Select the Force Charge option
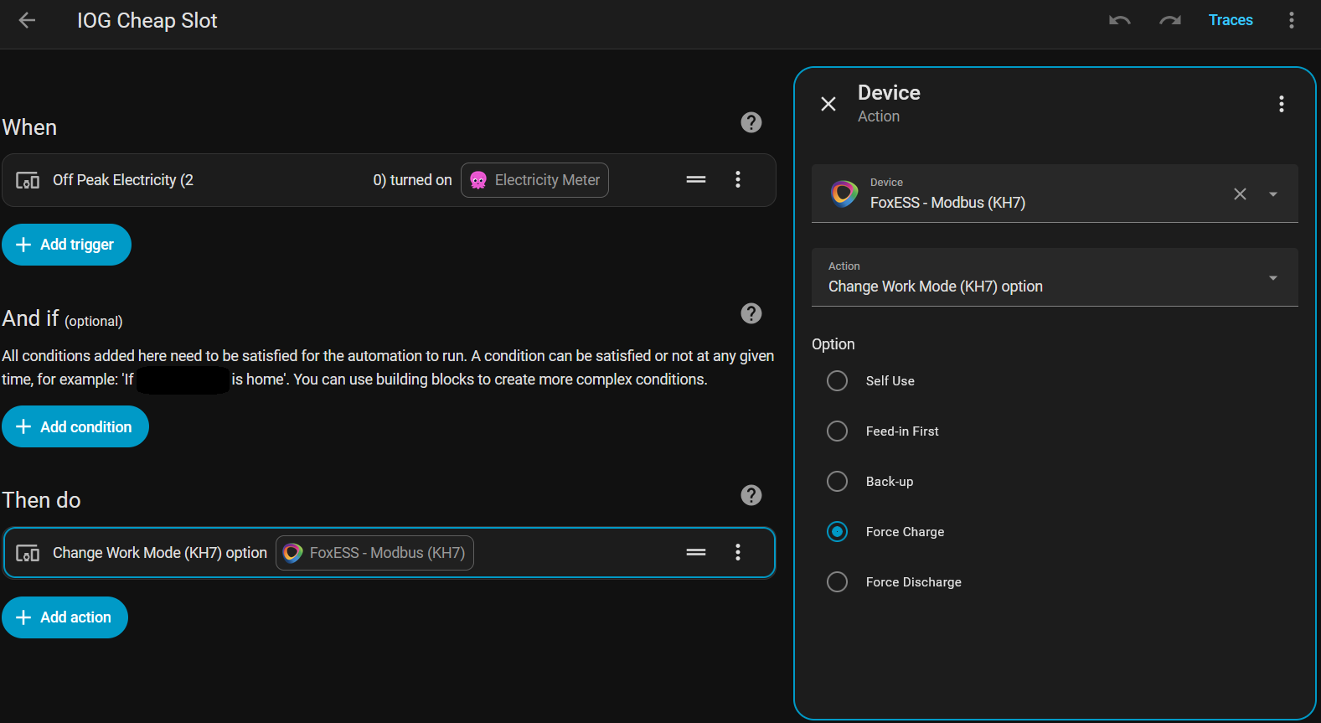This screenshot has height=723, width=1321. 837,532
